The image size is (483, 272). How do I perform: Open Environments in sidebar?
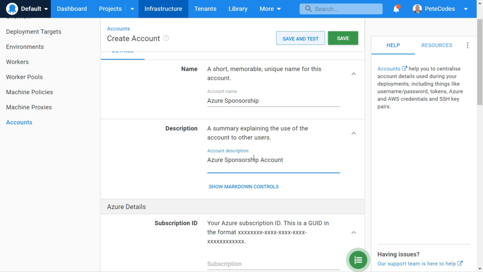coord(25,47)
